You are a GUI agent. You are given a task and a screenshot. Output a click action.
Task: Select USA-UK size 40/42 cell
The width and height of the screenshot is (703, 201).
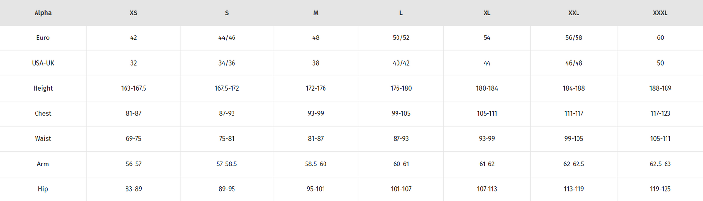[x=401, y=63]
